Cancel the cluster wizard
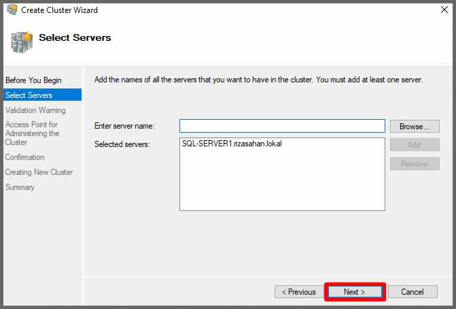 tap(412, 292)
